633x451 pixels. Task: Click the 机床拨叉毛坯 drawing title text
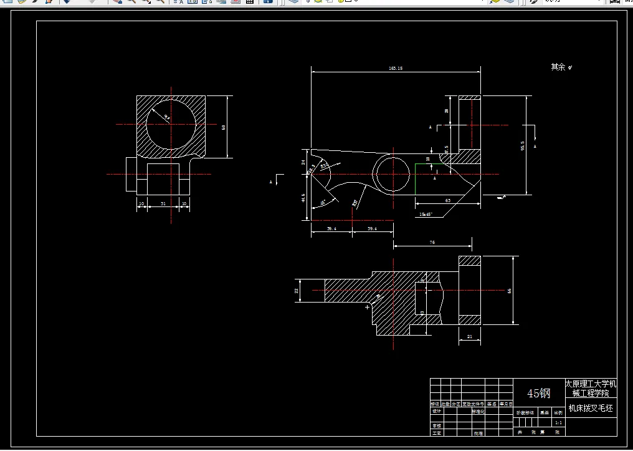pyautogui.click(x=591, y=408)
